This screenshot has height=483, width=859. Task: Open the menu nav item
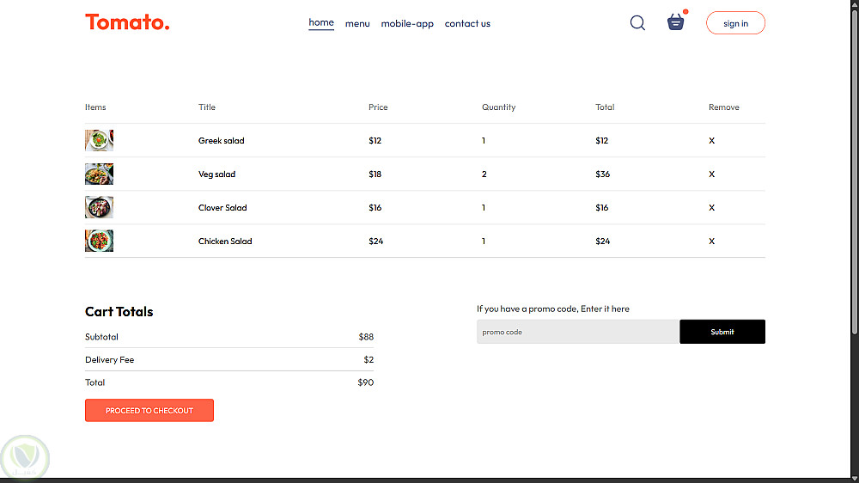pos(357,24)
